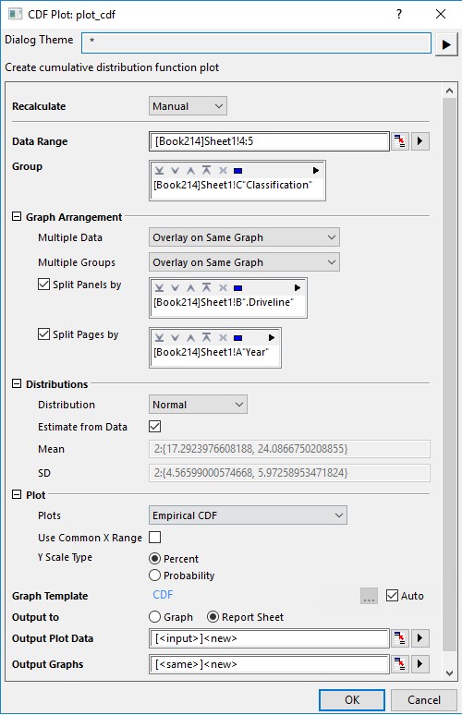Click blue select-column icon in Split Panels box
The image size is (462, 715).
(x=237, y=288)
